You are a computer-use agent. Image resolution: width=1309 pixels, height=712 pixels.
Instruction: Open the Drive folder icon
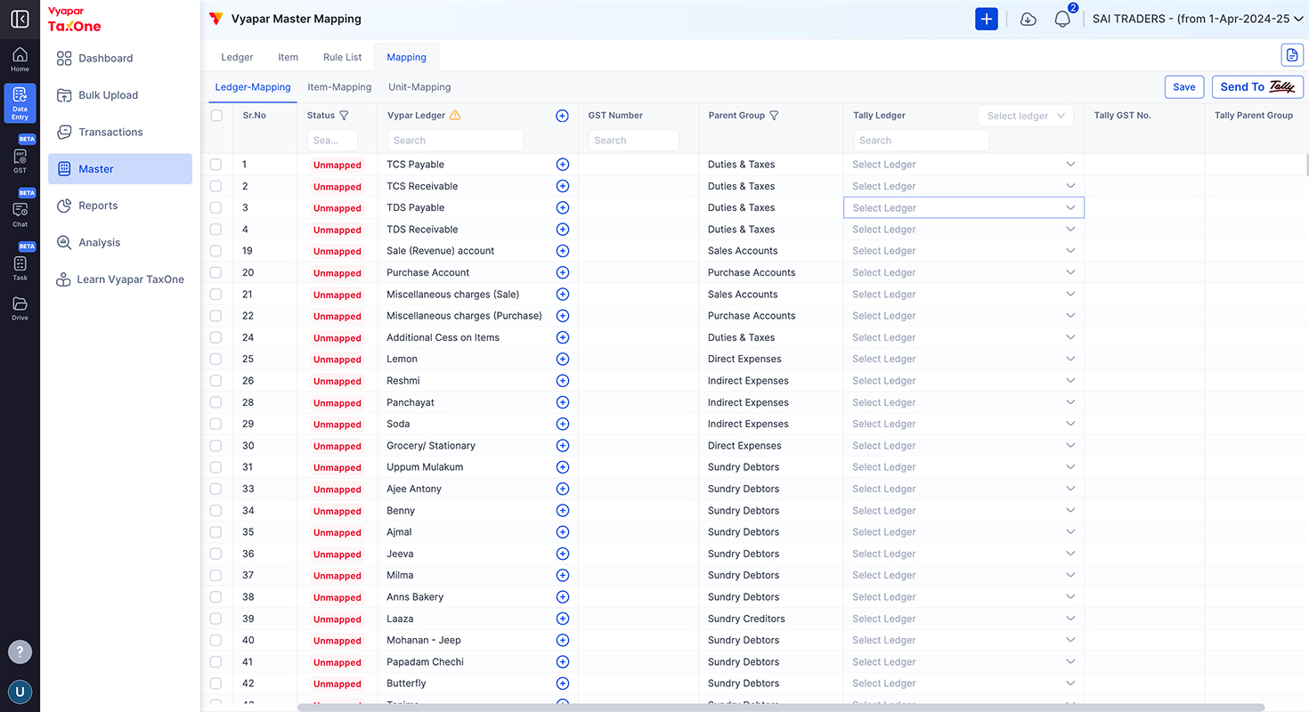[20, 308]
